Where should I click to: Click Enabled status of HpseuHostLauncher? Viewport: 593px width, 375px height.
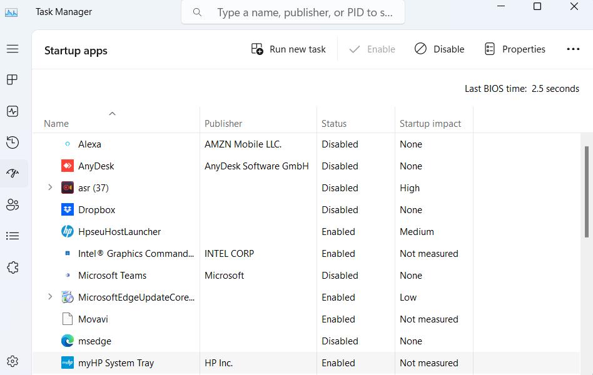338,232
